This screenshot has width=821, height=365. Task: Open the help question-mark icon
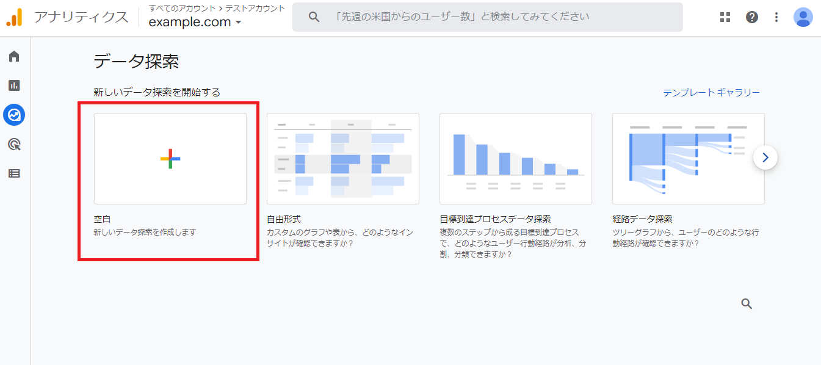click(x=752, y=17)
